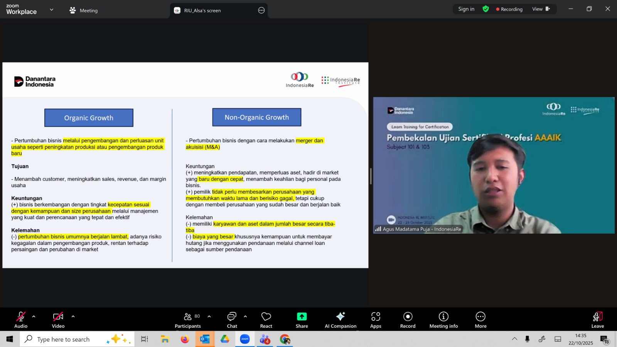
Task: Open the Participants panel
Action: pyautogui.click(x=188, y=320)
